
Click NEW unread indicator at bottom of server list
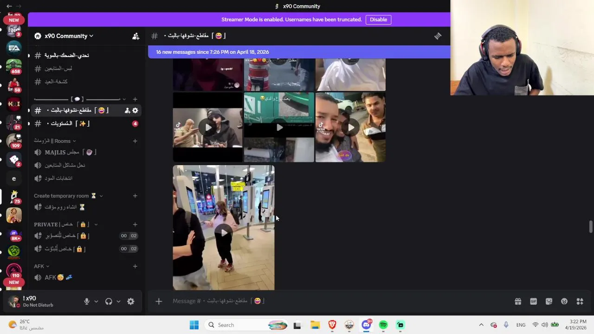pyautogui.click(x=14, y=282)
